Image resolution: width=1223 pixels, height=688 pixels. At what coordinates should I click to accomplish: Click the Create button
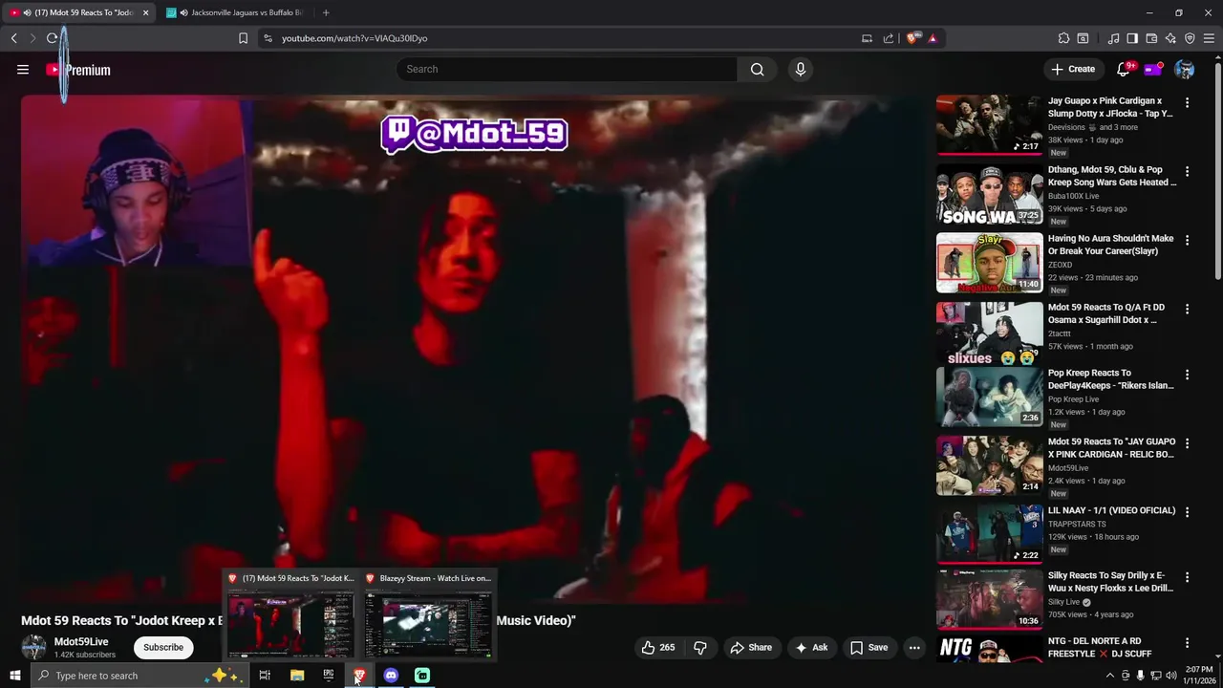click(x=1073, y=69)
